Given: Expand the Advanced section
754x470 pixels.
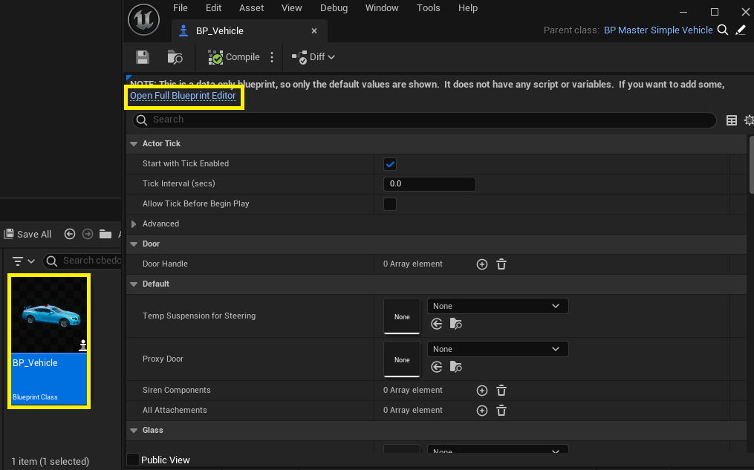Looking at the screenshot, I should (x=134, y=224).
